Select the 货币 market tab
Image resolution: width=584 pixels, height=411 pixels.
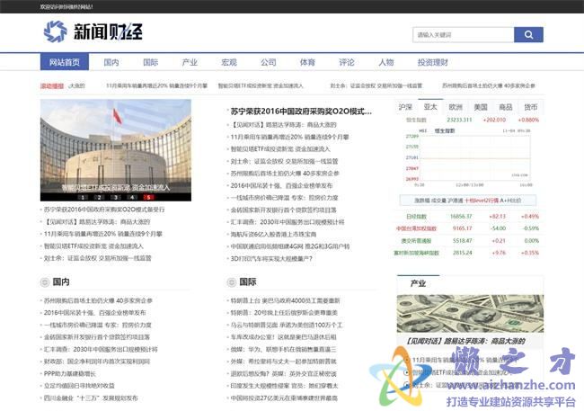pos(530,107)
